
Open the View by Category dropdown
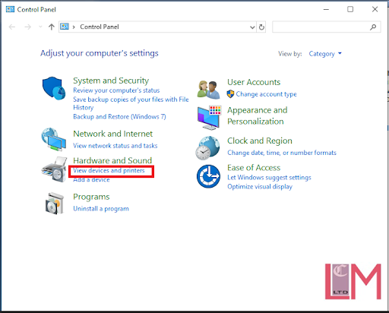(325, 54)
